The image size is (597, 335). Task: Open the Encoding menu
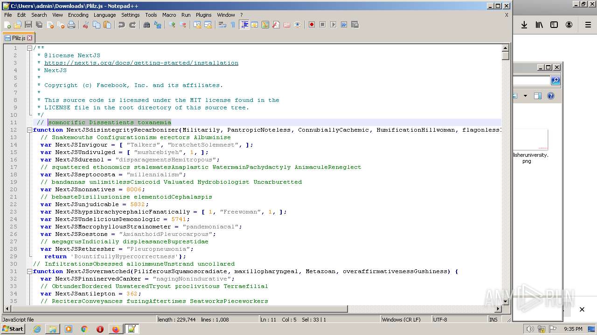(78, 15)
